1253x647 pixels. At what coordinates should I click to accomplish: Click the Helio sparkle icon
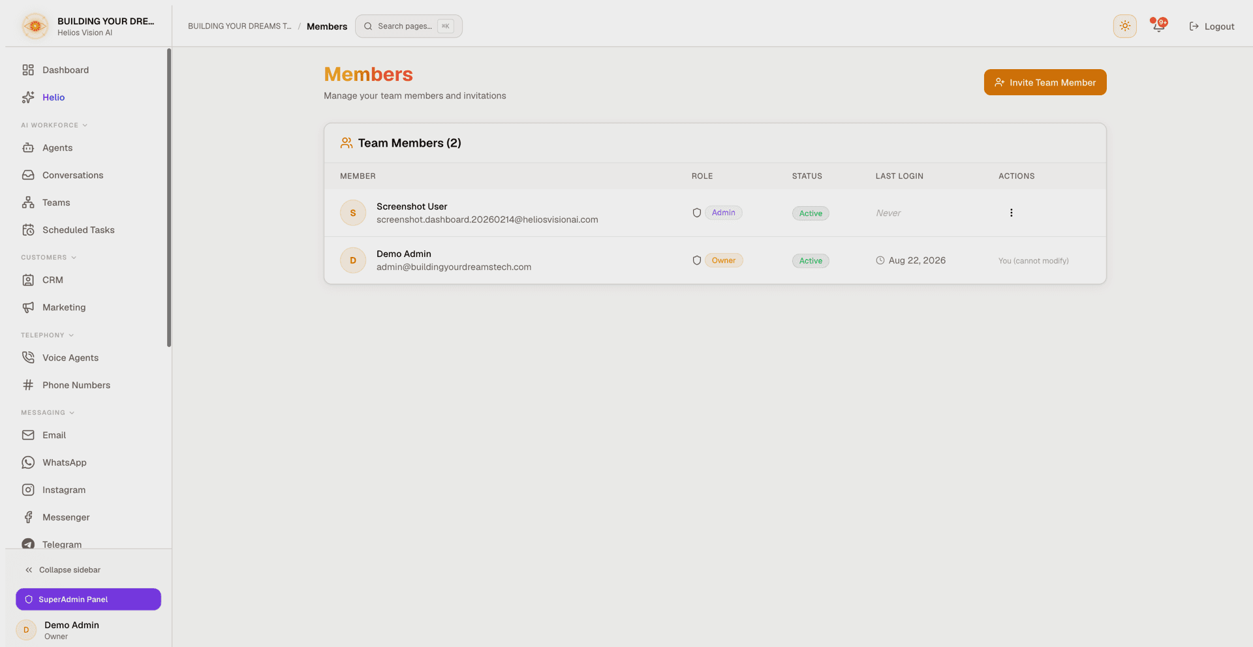(x=28, y=97)
